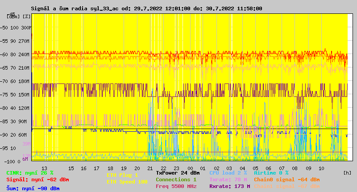This screenshot has width=357, height=192.
Task: Click the purple Rxrate 173 M label
Action: [229, 186]
